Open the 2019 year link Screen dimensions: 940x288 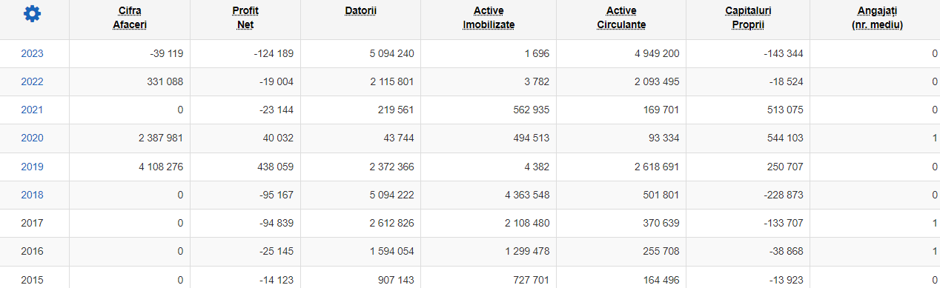click(32, 167)
